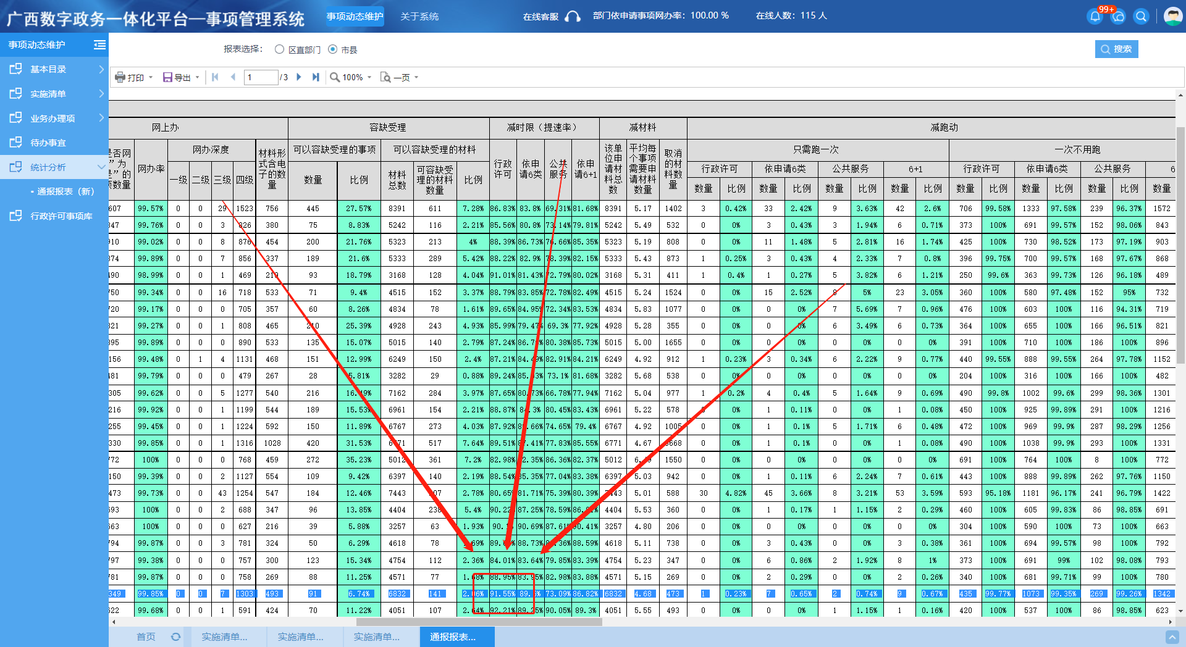
Task: Click the header magnifier search icon
Action: [x=1141, y=17]
